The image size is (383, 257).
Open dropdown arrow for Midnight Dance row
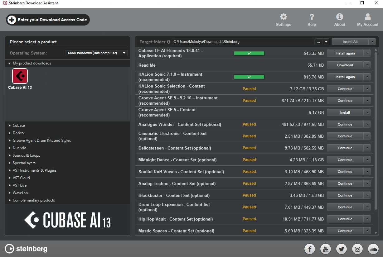point(367,160)
